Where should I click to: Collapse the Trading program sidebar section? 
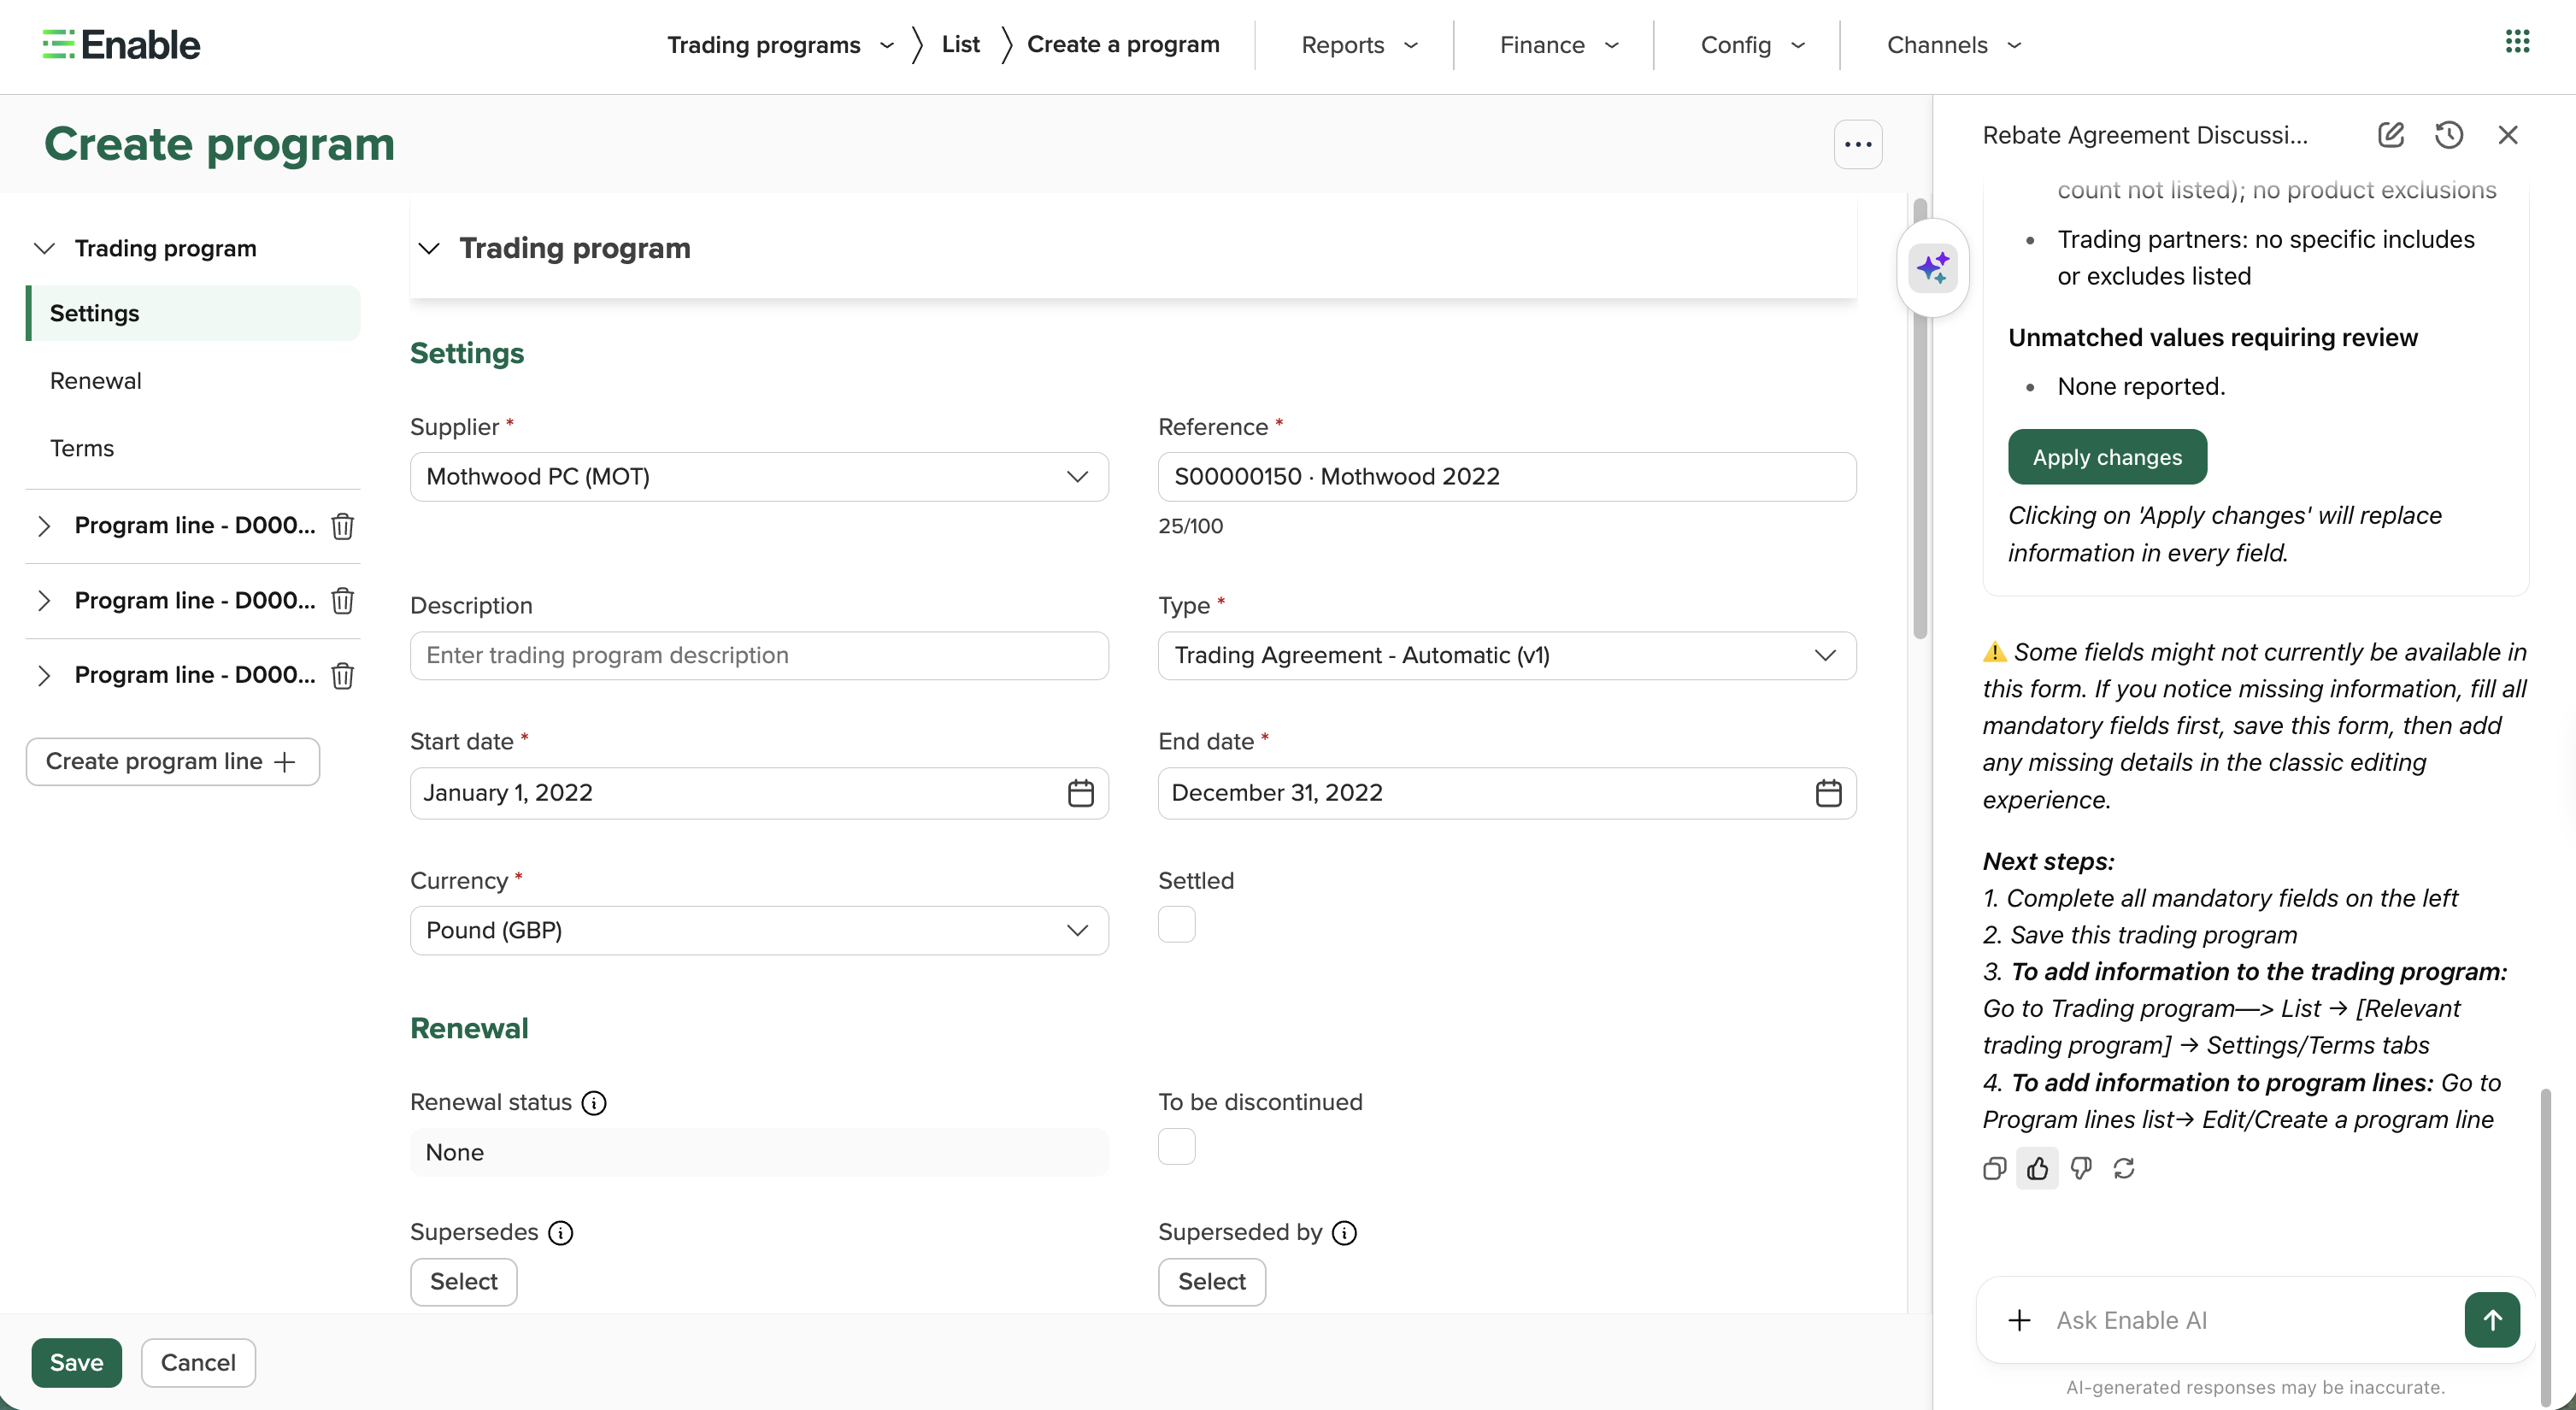[x=44, y=248]
